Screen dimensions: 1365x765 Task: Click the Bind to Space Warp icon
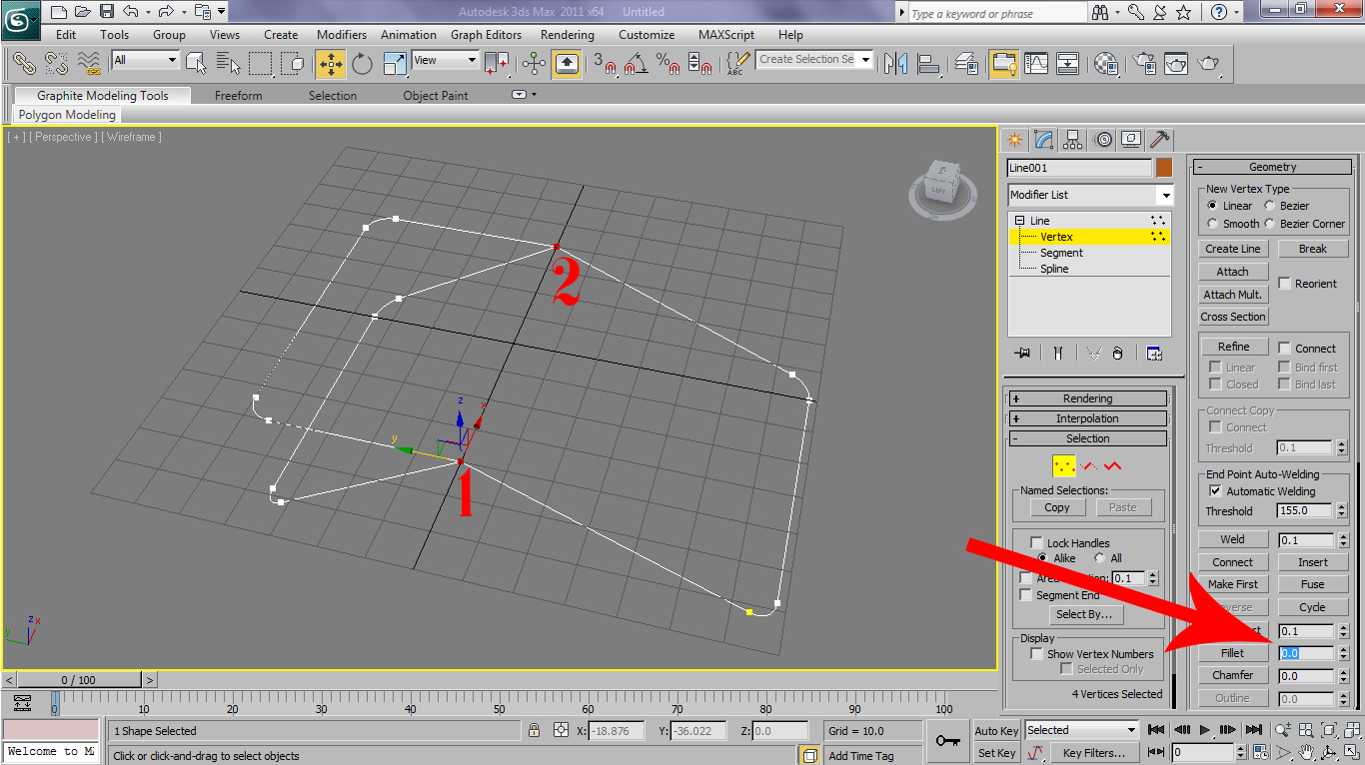[x=89, y=63]
